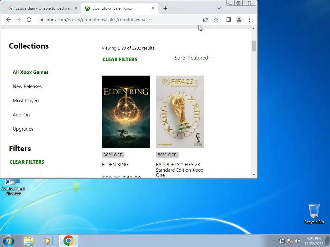Open a new tab with plus button
This screenshot has width=330, height=247.
165,8
